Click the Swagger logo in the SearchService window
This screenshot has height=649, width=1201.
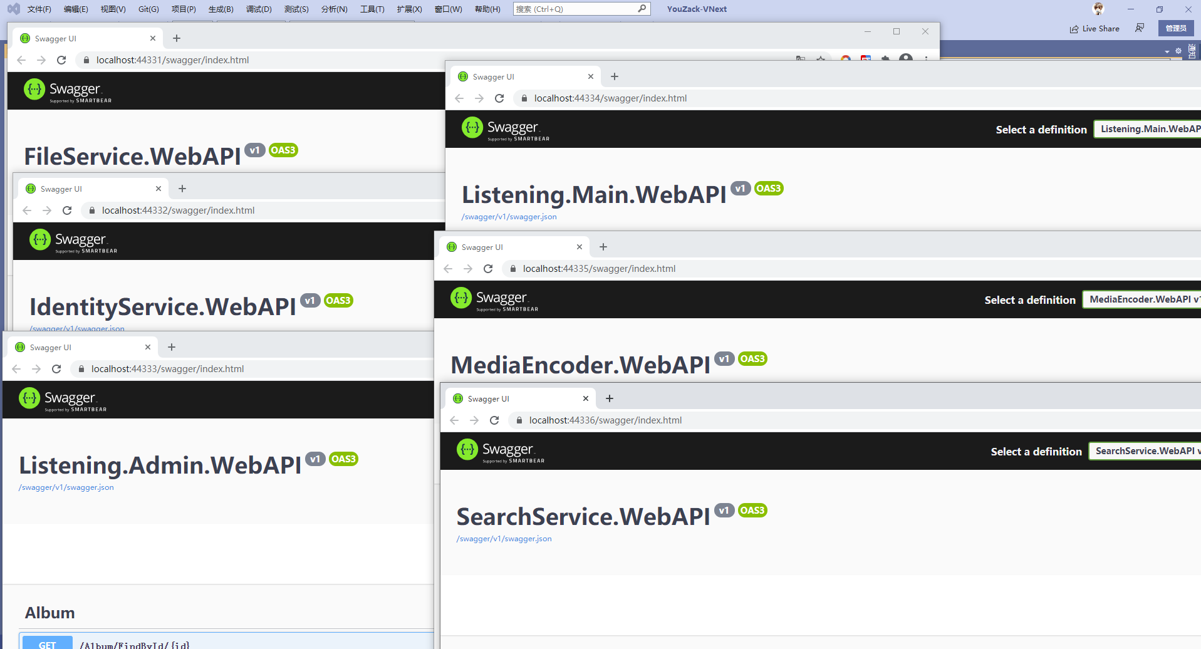pyautogui.click(x=501, y=450)
